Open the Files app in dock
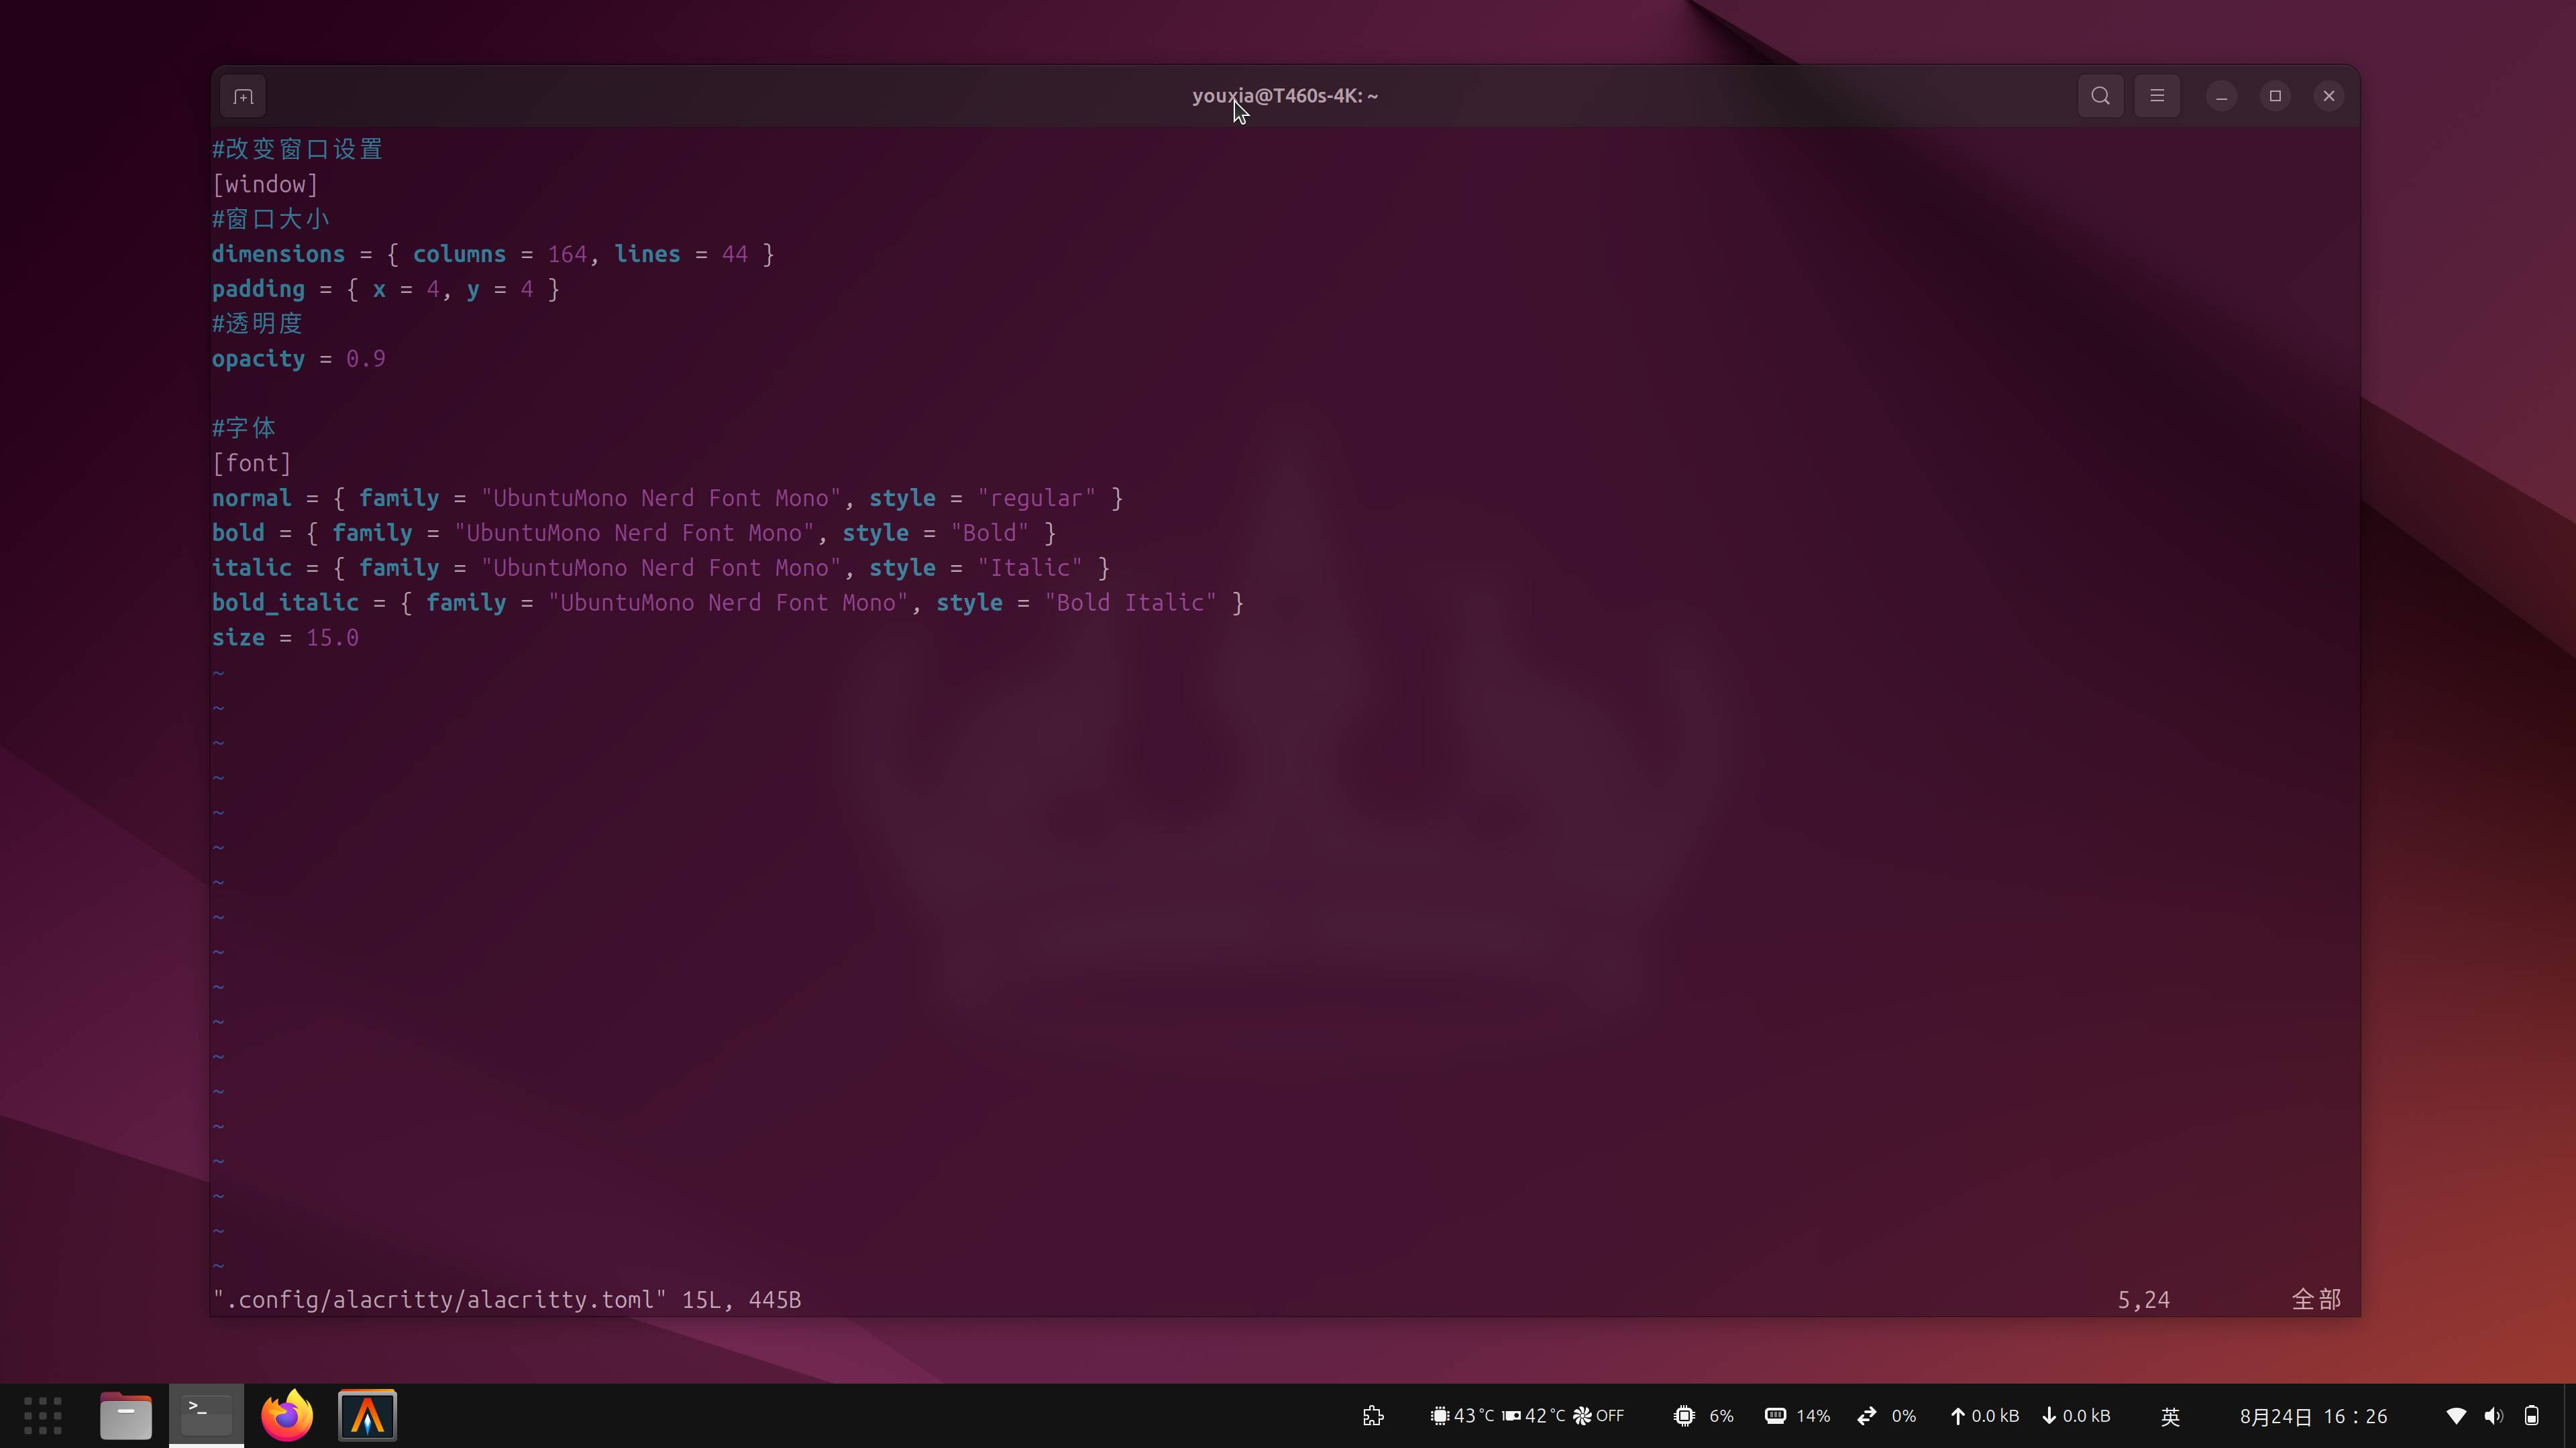 [x=126, y=1415]
